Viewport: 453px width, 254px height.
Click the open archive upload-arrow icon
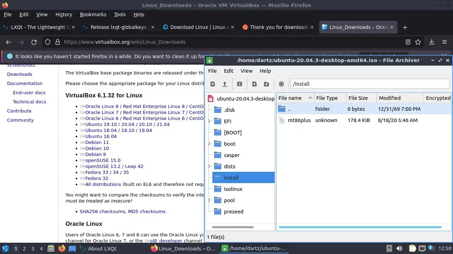(224, 84)
